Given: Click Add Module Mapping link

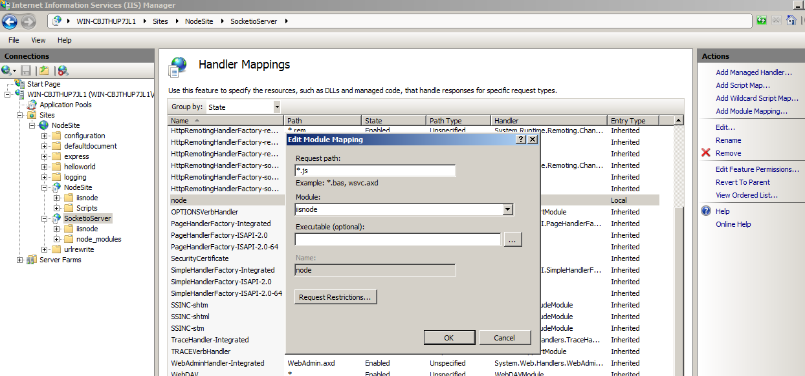Looking at the screenshot, I should pos(751,111).
